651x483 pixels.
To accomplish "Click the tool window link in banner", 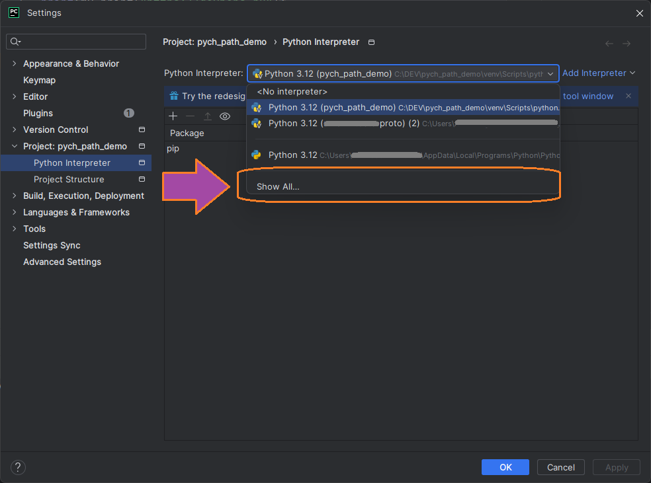I will tap(588, 96).
